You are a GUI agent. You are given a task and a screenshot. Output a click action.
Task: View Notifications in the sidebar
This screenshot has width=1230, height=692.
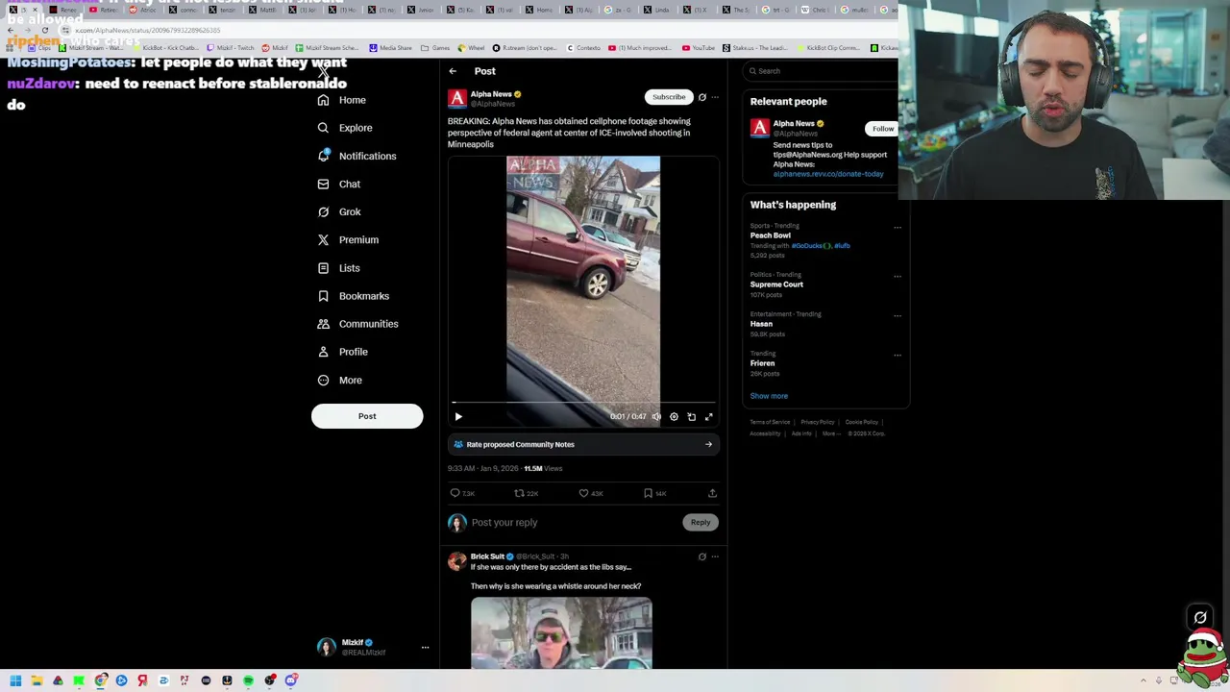[357, 156]
